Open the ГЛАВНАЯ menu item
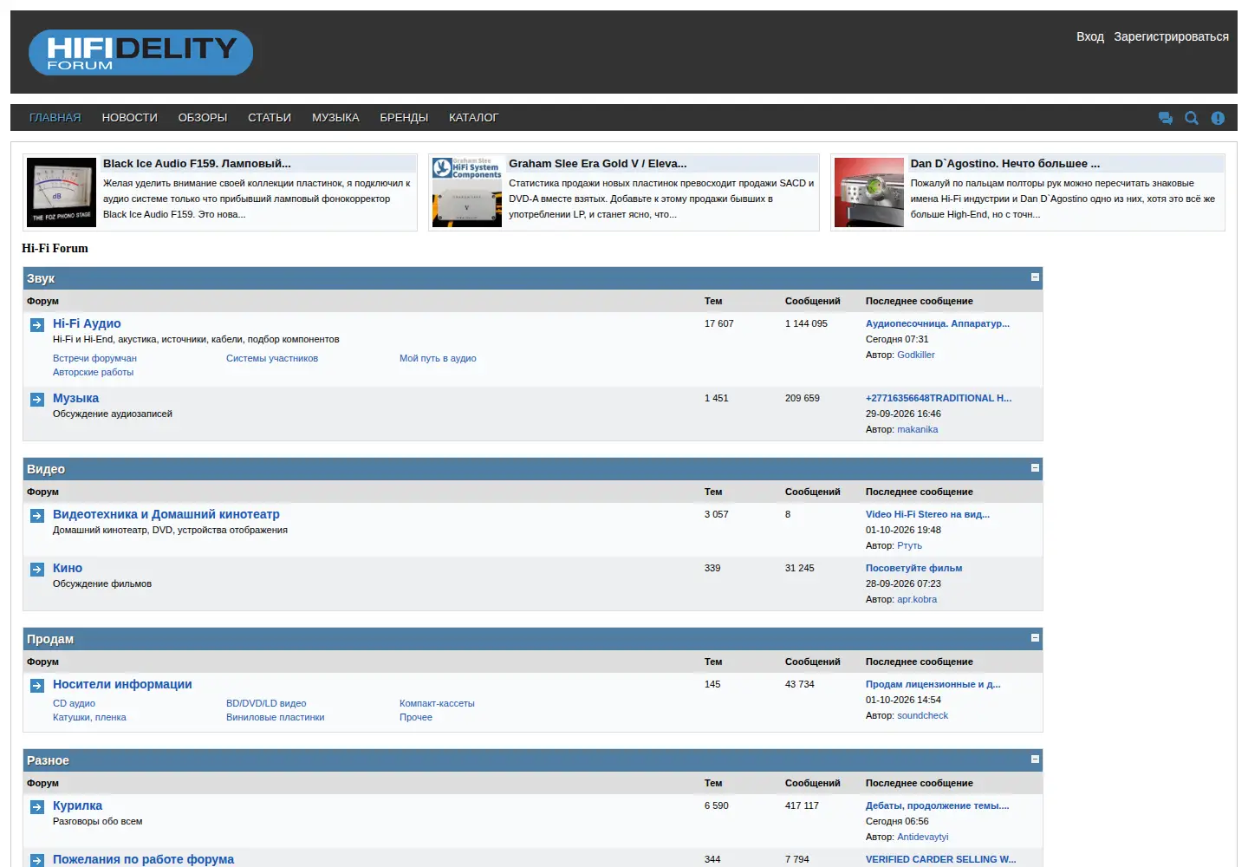Image resolution: width=1248 pixels, height=867 pixels. click(x=55, y=118)
